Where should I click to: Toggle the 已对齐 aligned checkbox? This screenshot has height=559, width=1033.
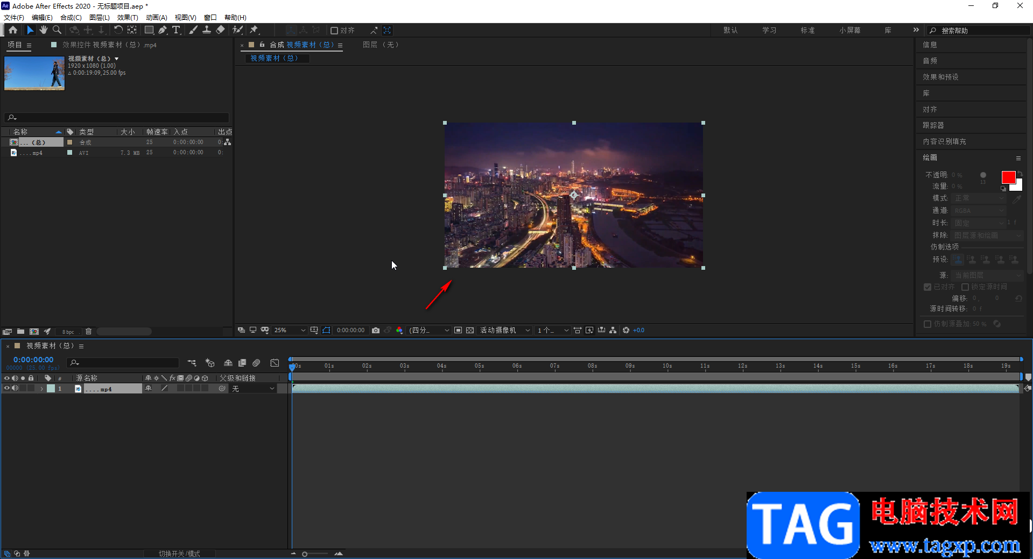[927, 287]
